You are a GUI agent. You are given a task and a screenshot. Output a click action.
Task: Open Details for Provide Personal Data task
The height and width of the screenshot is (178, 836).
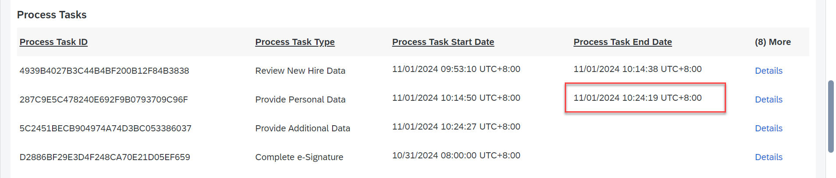[x=769, y=99]
